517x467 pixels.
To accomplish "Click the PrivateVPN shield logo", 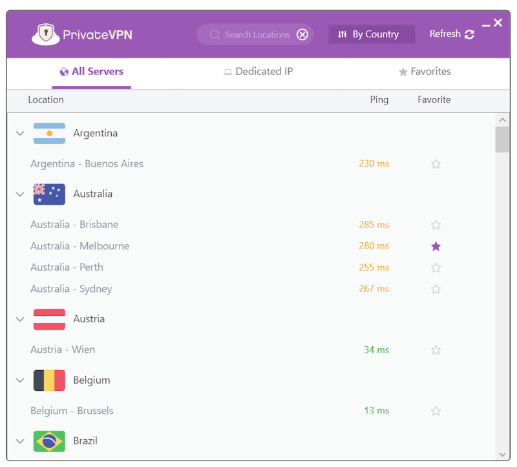I will 46,34.
